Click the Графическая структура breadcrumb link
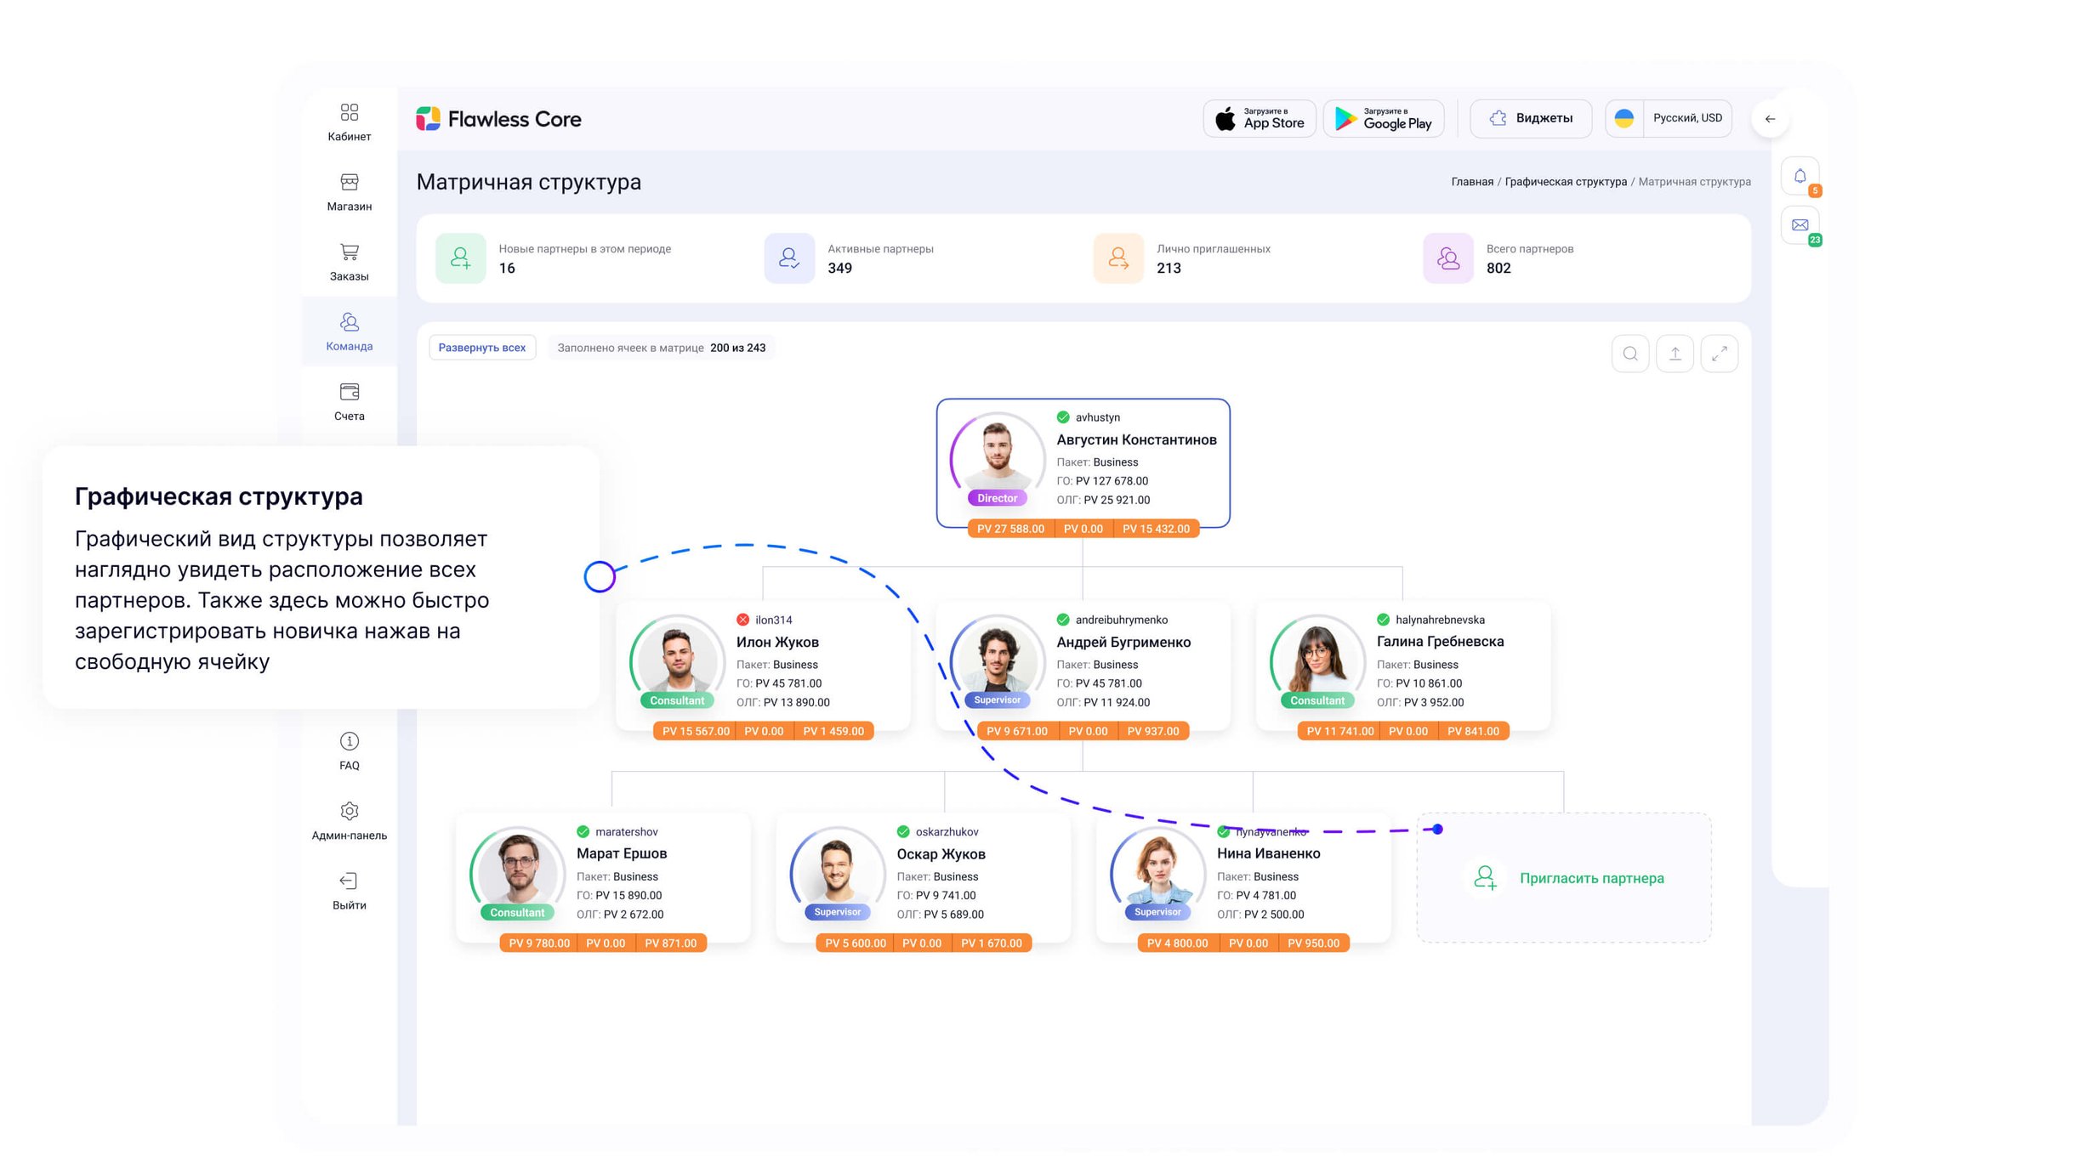 [x=1565, y=182]
